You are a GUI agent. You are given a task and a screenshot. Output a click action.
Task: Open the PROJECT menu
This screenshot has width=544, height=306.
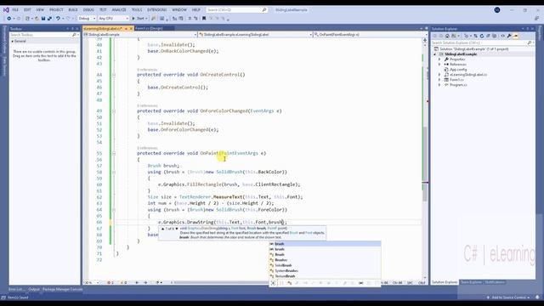[56, 9]
